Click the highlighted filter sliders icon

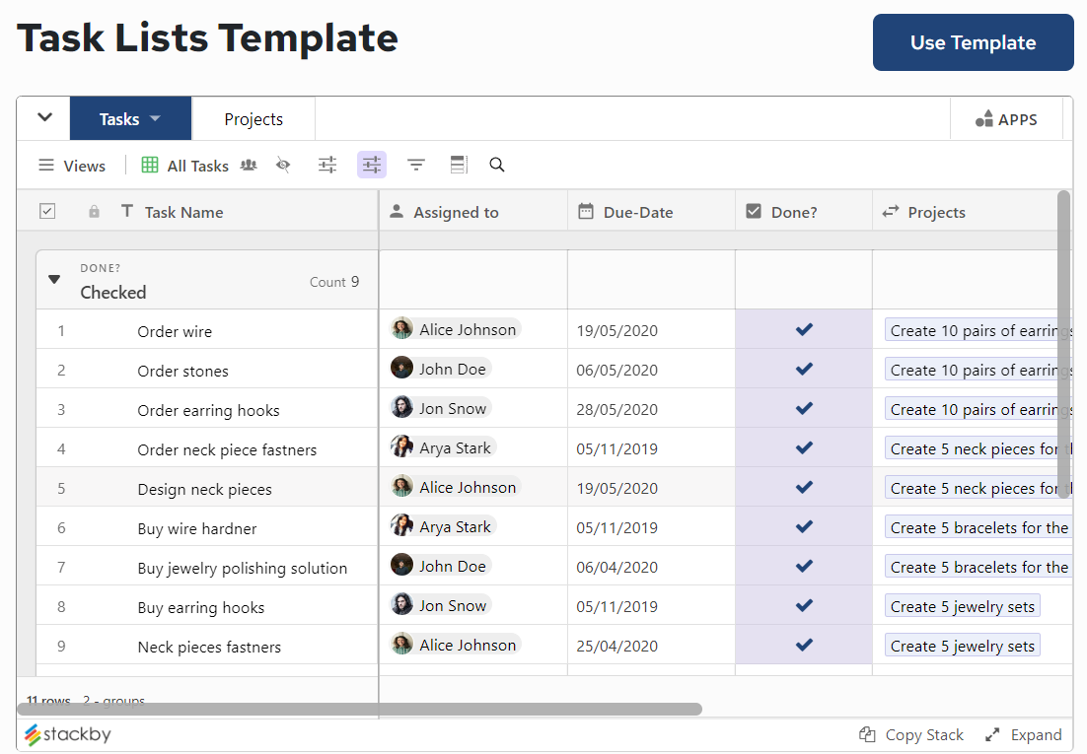pos(371,165)
